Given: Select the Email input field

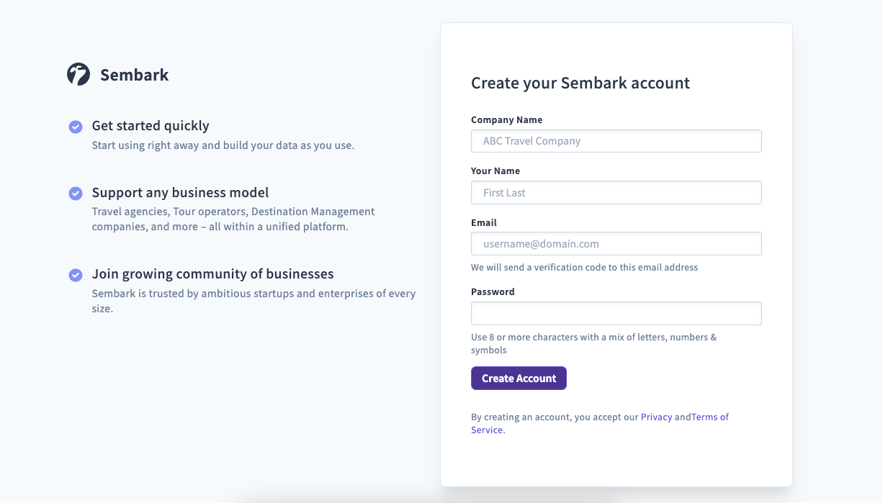Looking at the screenshot, I should (x=616, y=243).
